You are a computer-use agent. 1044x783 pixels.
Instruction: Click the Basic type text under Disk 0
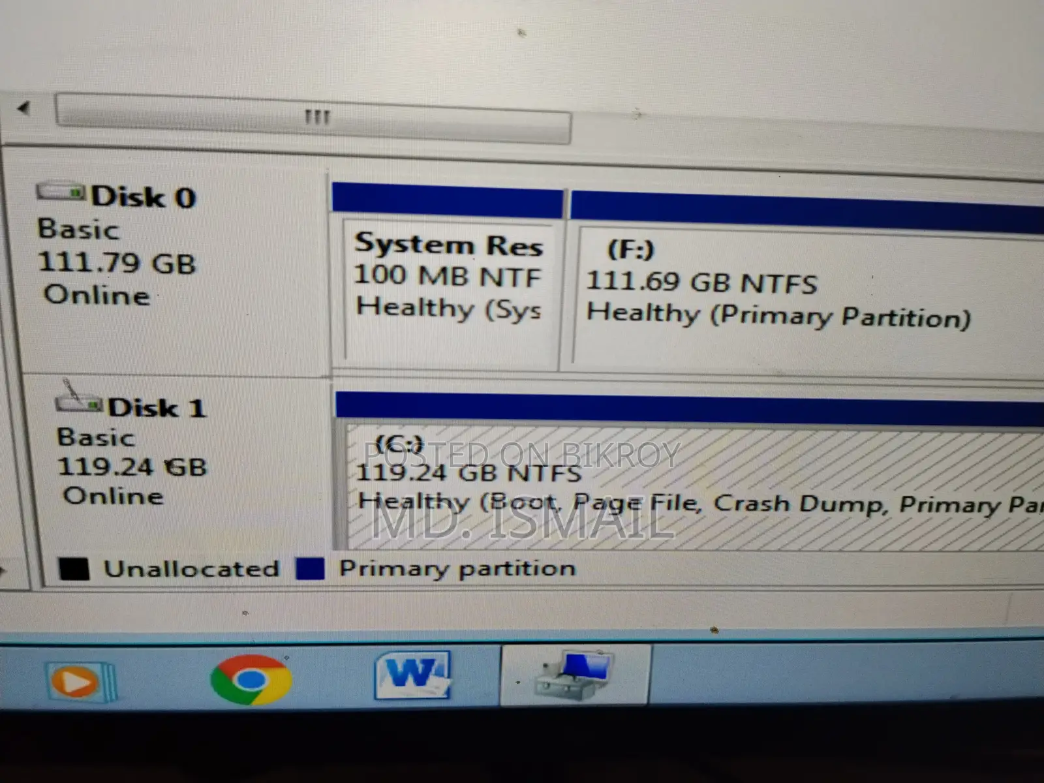click(x=78, y=229)
